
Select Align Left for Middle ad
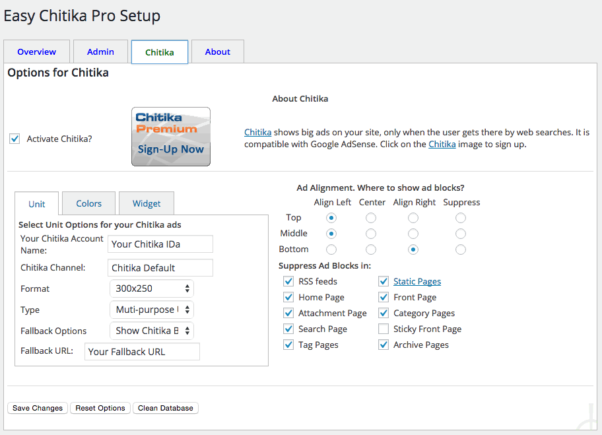(331, 234)
